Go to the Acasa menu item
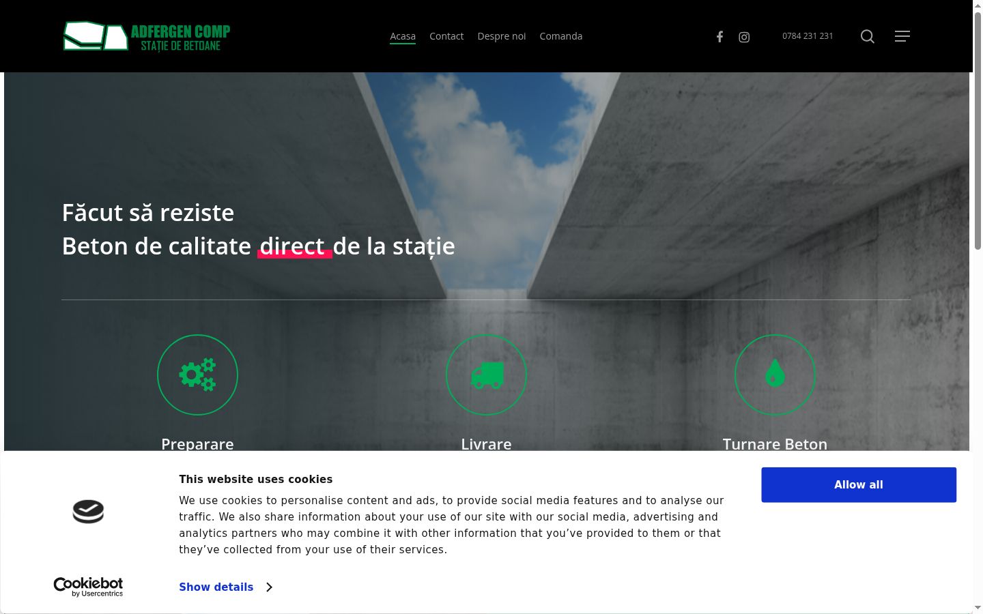Viewport: 983px width, 614px height. pos(403,36)
